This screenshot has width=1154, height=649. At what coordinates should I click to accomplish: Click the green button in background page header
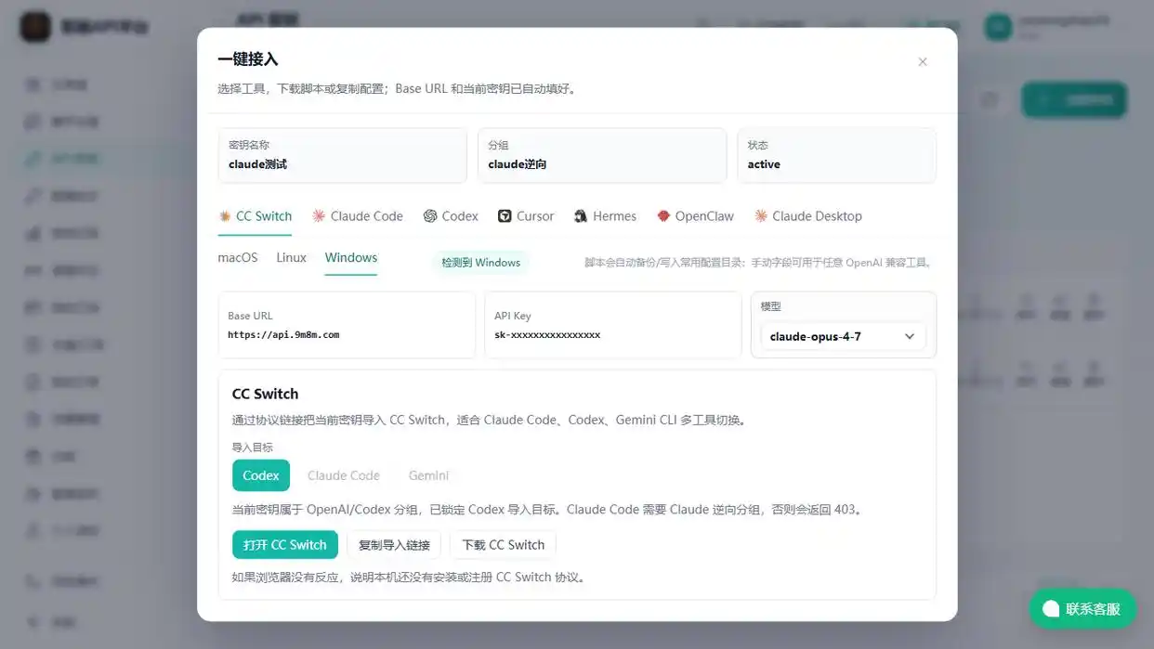pyautogui.click(x=1074, y=100)
